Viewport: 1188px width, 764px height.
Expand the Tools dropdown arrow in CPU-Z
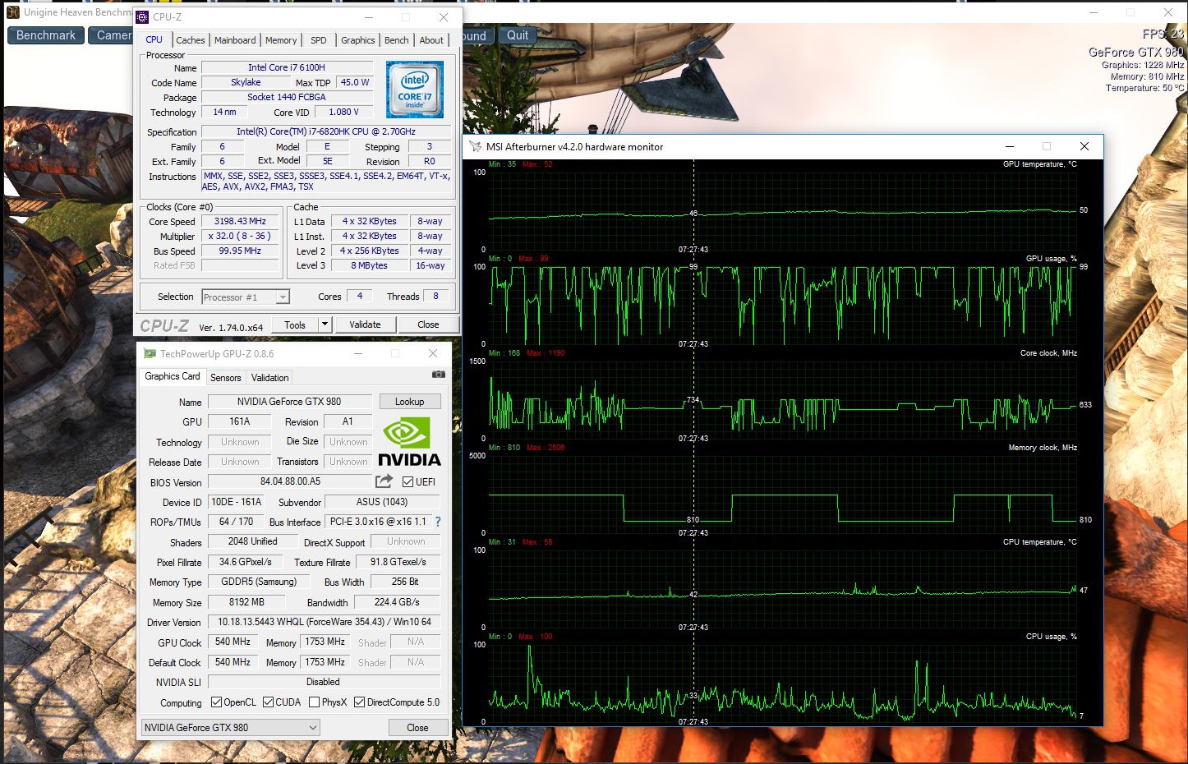325,324
